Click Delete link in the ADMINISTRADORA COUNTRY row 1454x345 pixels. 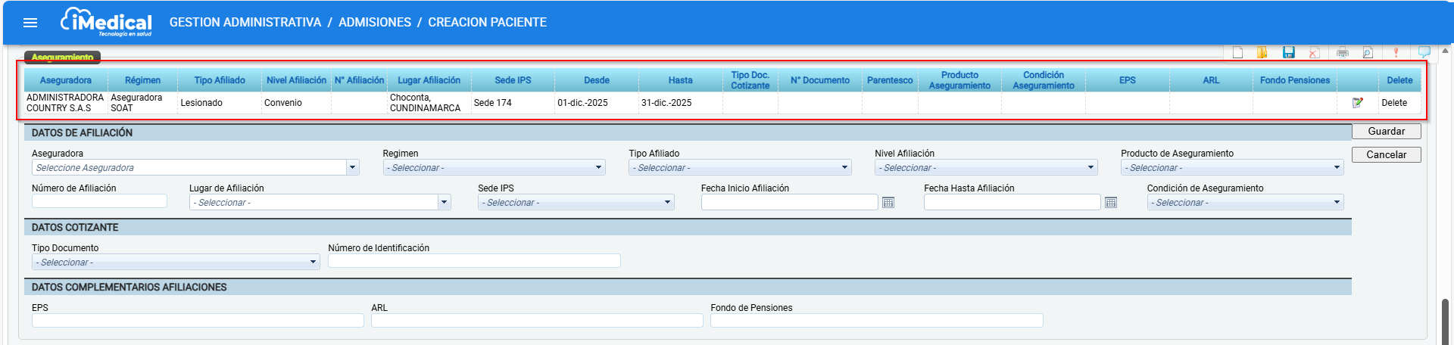pos(1394,103)
